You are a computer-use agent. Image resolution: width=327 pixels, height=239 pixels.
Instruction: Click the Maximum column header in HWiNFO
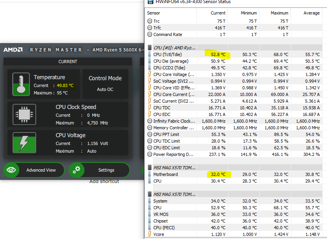279,13
